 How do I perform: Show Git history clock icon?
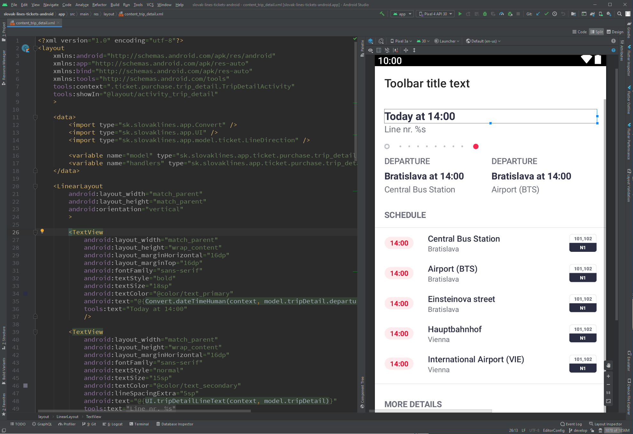click(555, 14)
